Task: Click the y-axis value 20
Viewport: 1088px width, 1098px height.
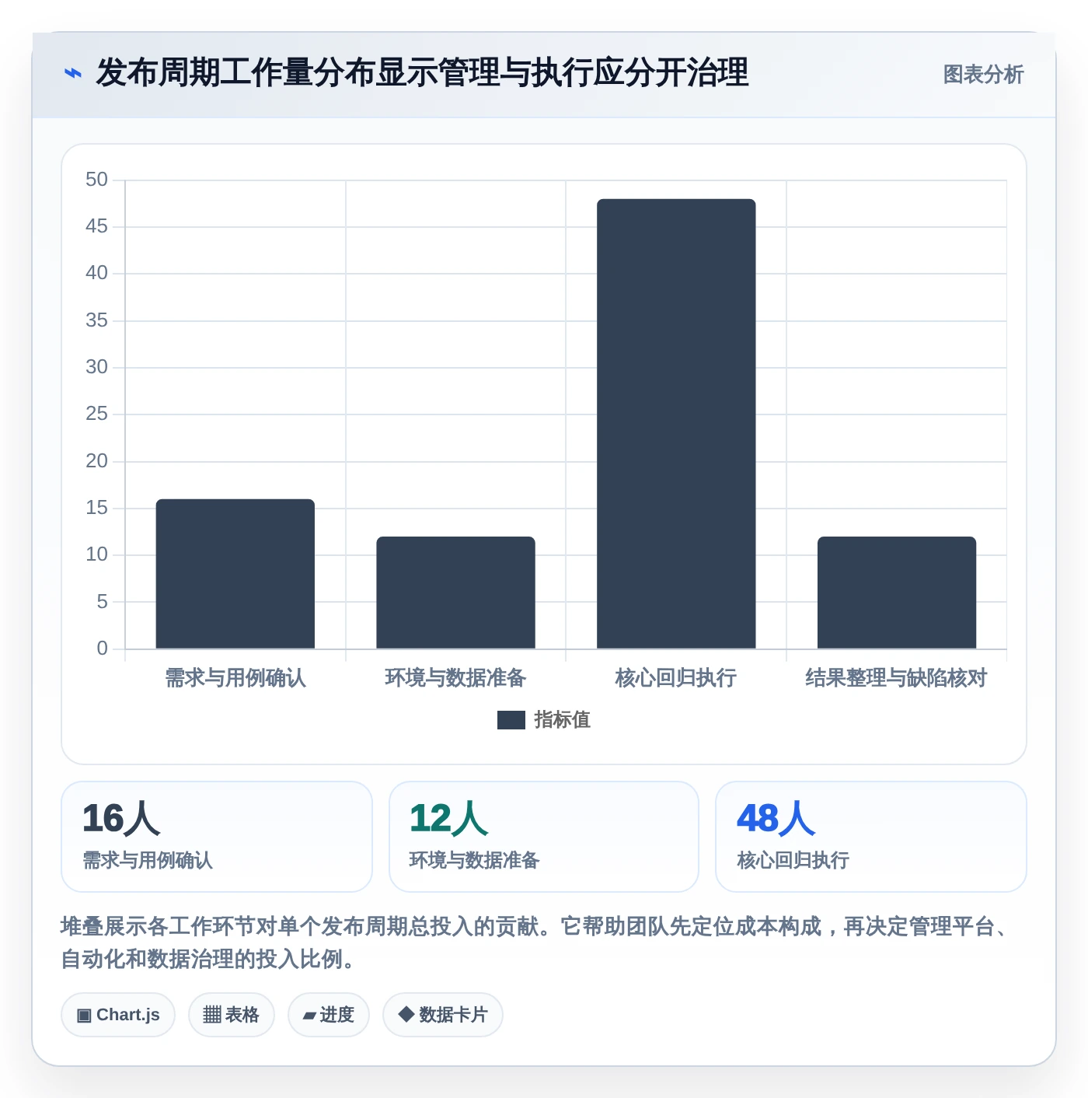Action: 97,461
